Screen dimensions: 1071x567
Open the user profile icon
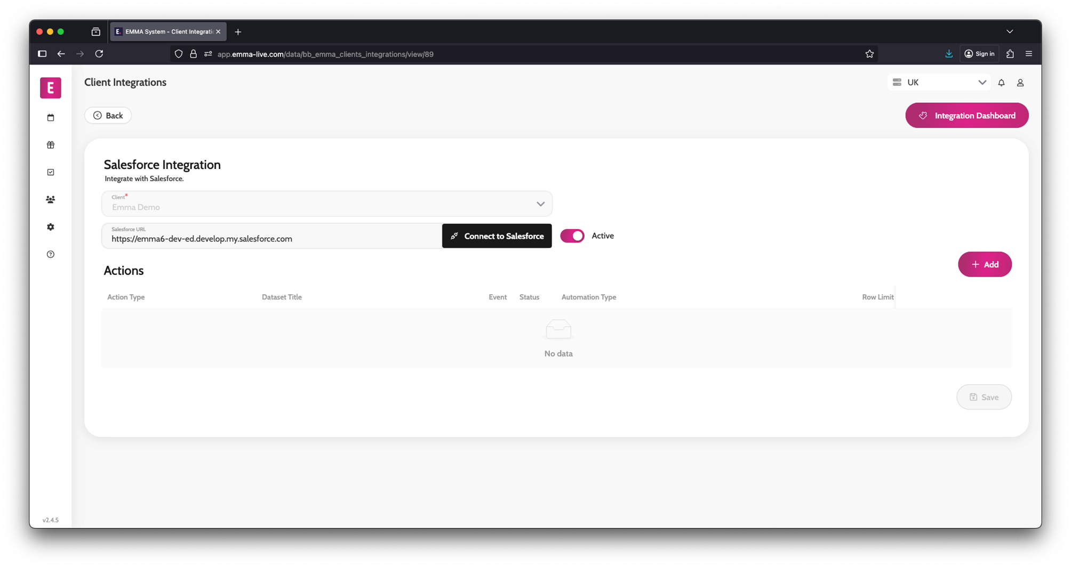1020,83
